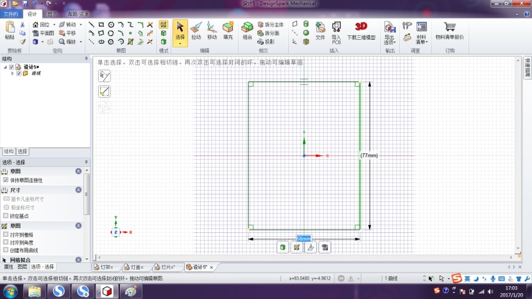Enable 对齐到角度 checkbox

[6, 243]
